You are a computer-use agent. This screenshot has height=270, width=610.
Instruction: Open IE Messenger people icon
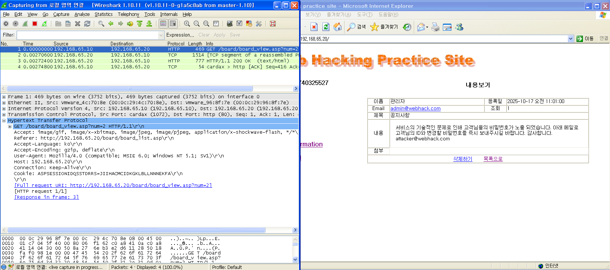pyautogui.click(x=459, y=27)
